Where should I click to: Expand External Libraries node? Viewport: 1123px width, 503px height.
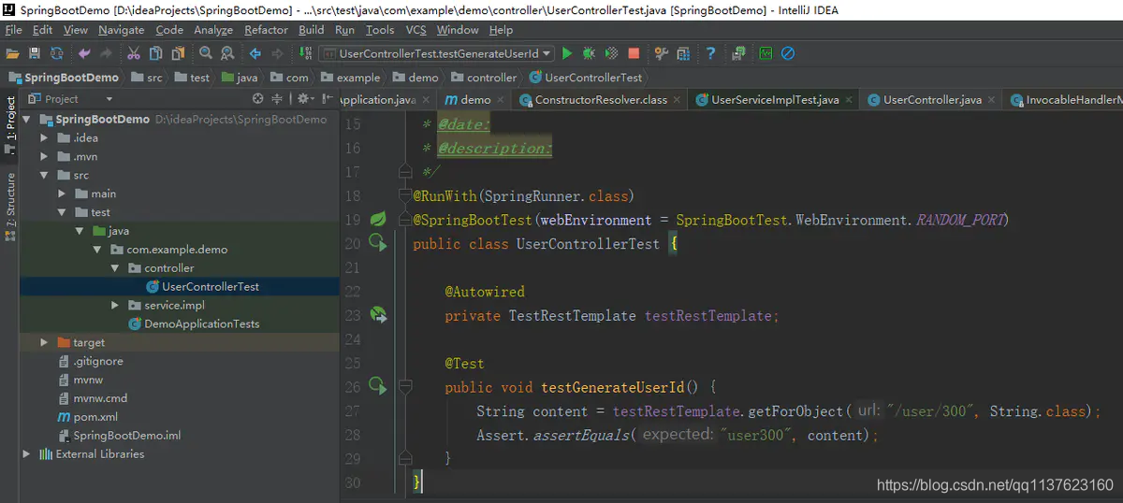point(27,454)
